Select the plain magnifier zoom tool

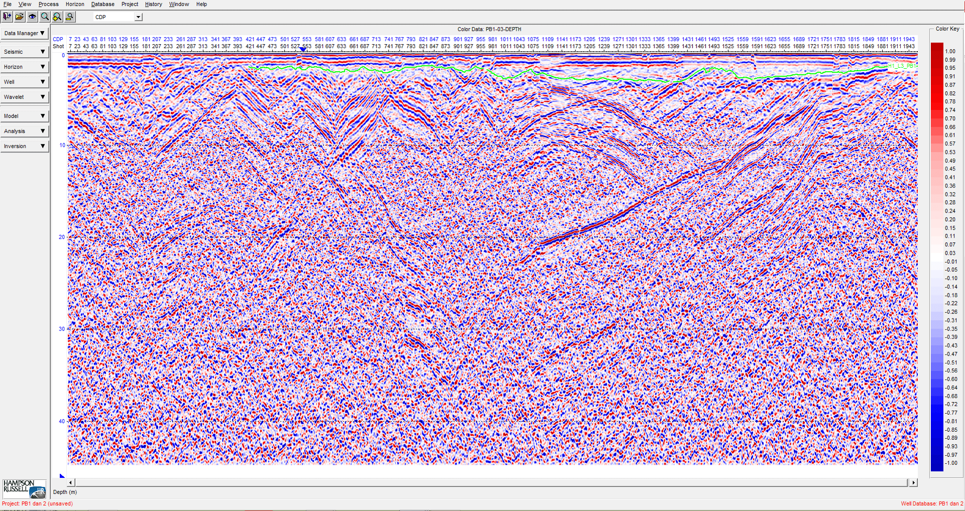(45, 17)
